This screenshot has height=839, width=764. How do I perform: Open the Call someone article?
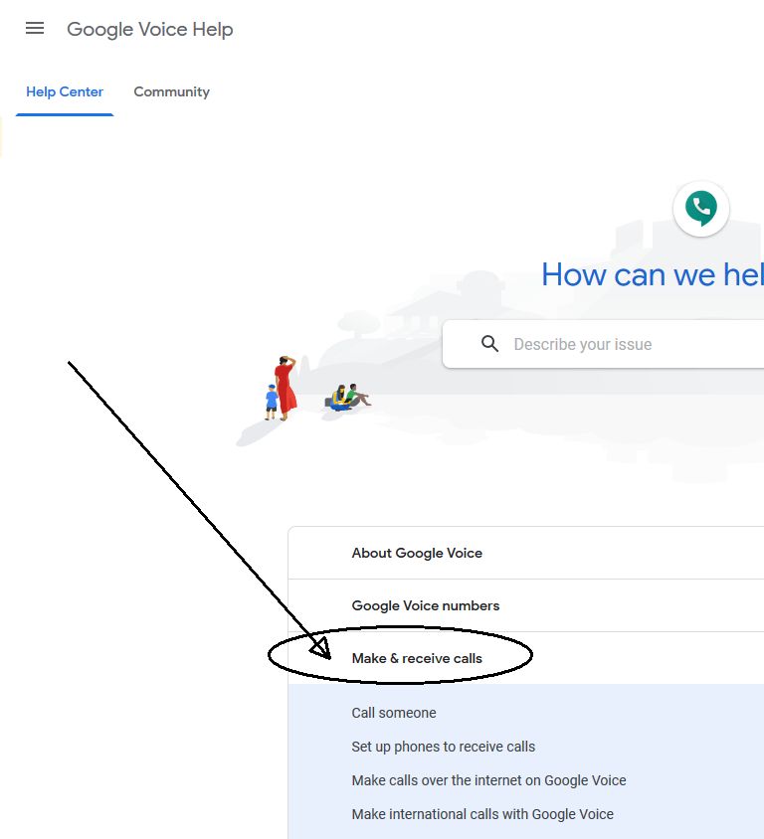394,713
